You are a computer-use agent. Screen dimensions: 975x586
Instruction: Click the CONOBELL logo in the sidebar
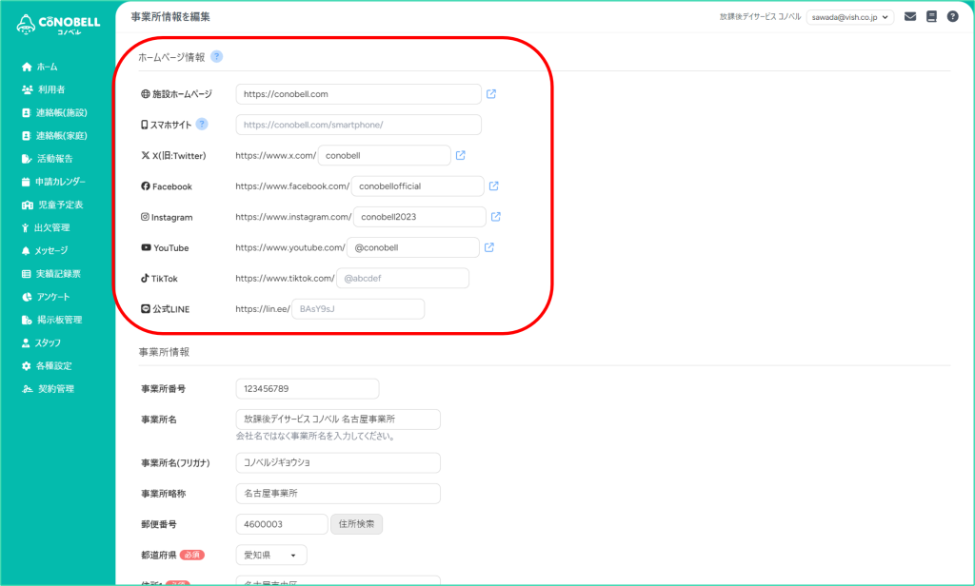pos(58,24)
